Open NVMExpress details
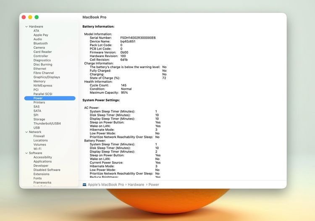 click(43, 86)
